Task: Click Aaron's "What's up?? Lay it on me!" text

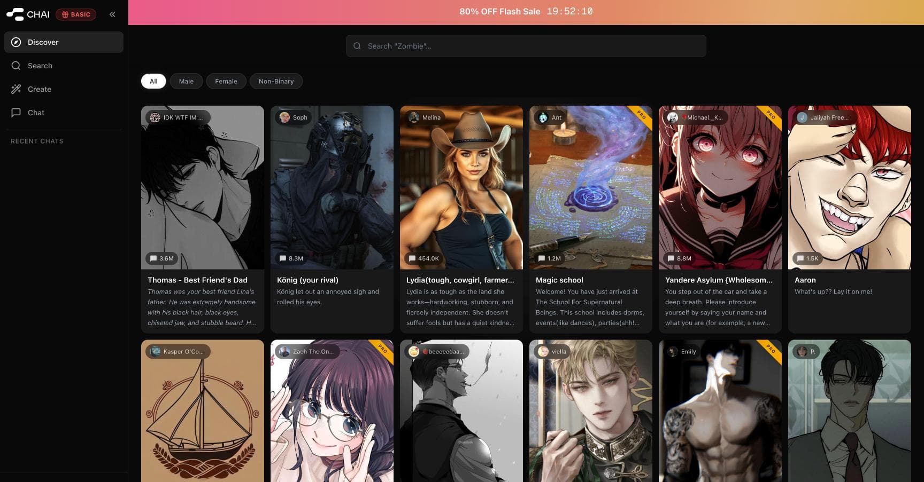Action: tap(833, 291)
